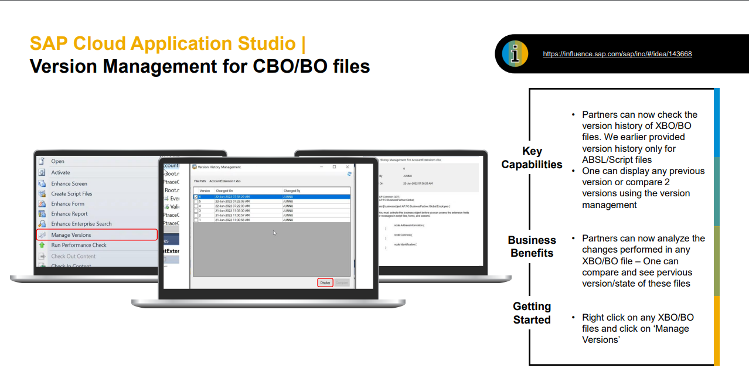This screenshot has height=388, width=749.
Task: Click the 22-Jun-2022 07:58:29 AM timestamp cell
Action: (x=233, y=197)
